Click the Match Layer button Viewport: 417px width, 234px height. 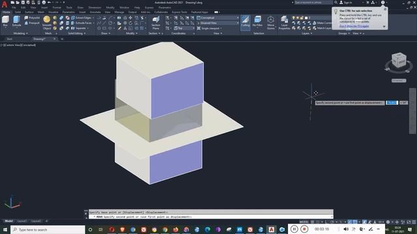[322, 28]
